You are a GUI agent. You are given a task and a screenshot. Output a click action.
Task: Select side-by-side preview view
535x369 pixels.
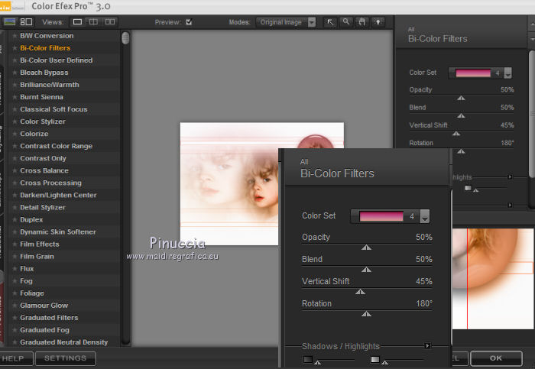110,22
